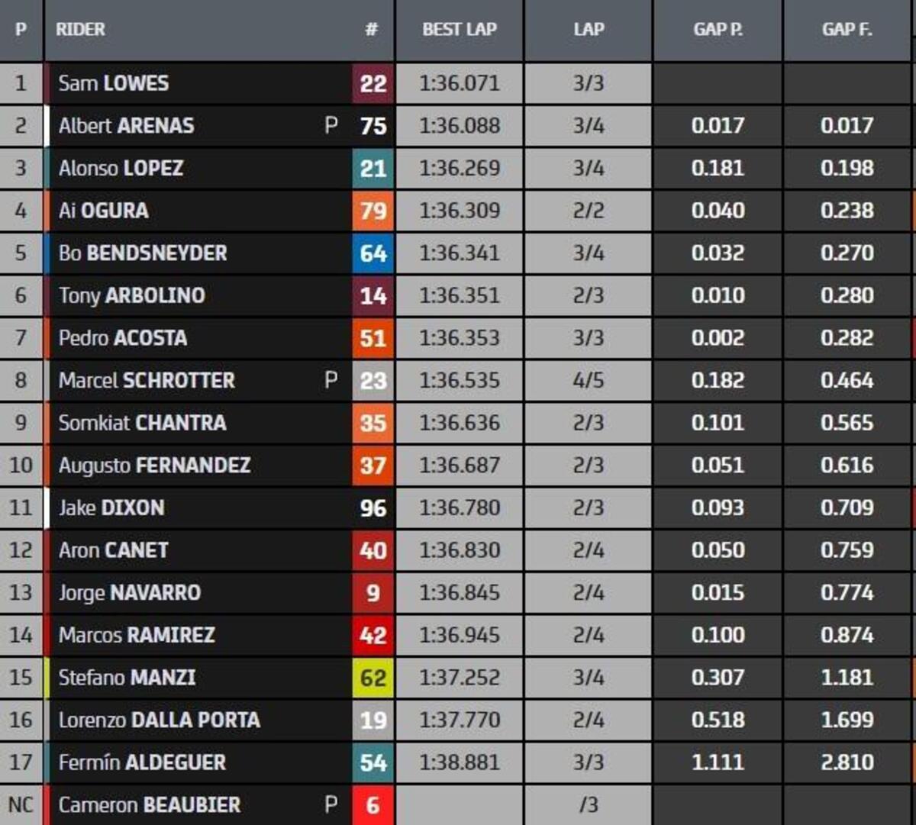Click pit indicator P beside Marcel Schrotter
This screenshot has width=916, height=825.
[331, 380]
